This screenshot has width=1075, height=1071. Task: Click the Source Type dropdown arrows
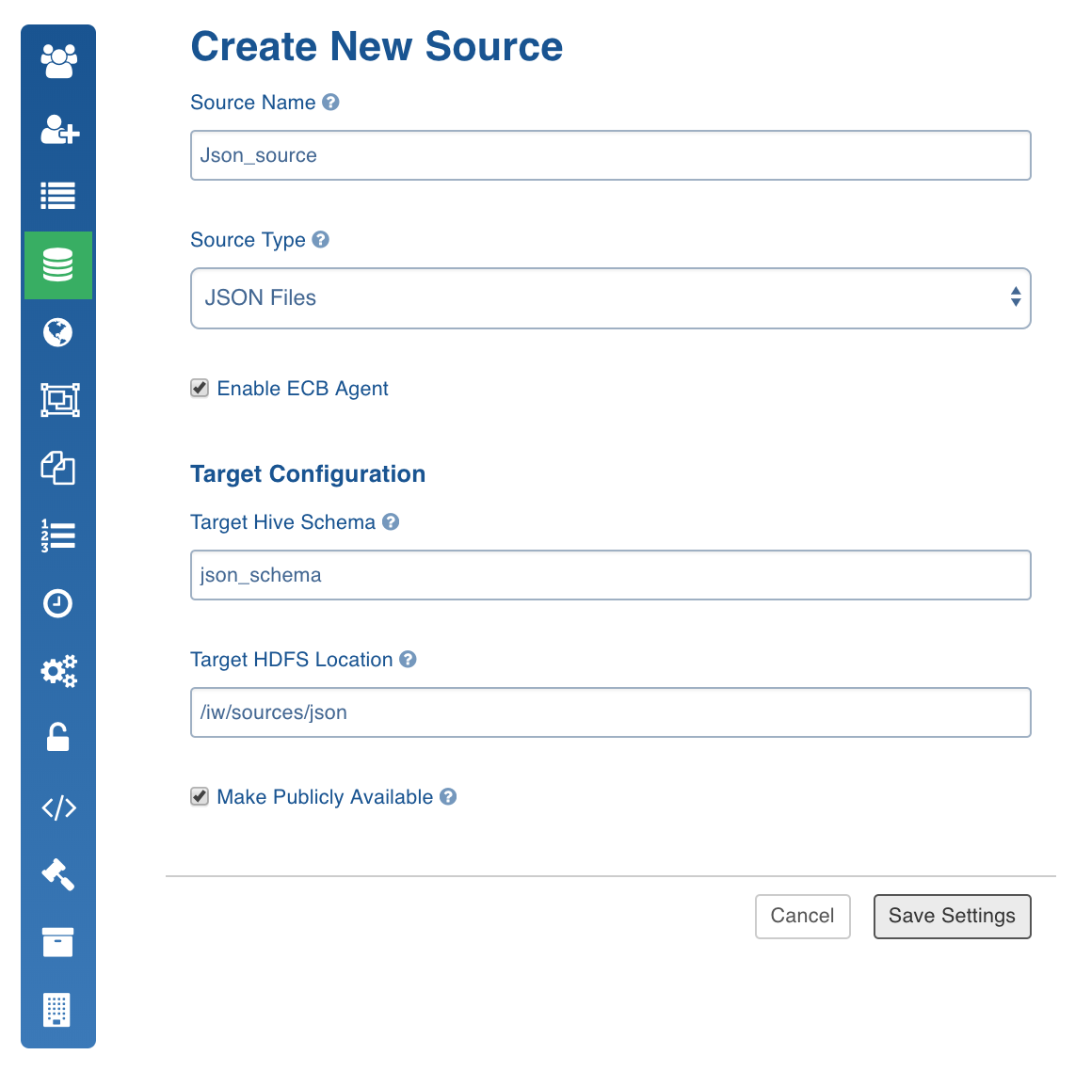pyautogui.click(x=1016, y=296)
